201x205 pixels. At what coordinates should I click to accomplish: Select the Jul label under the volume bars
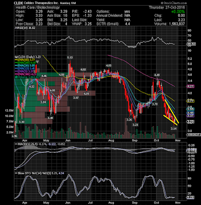click(x=91, y=140)
